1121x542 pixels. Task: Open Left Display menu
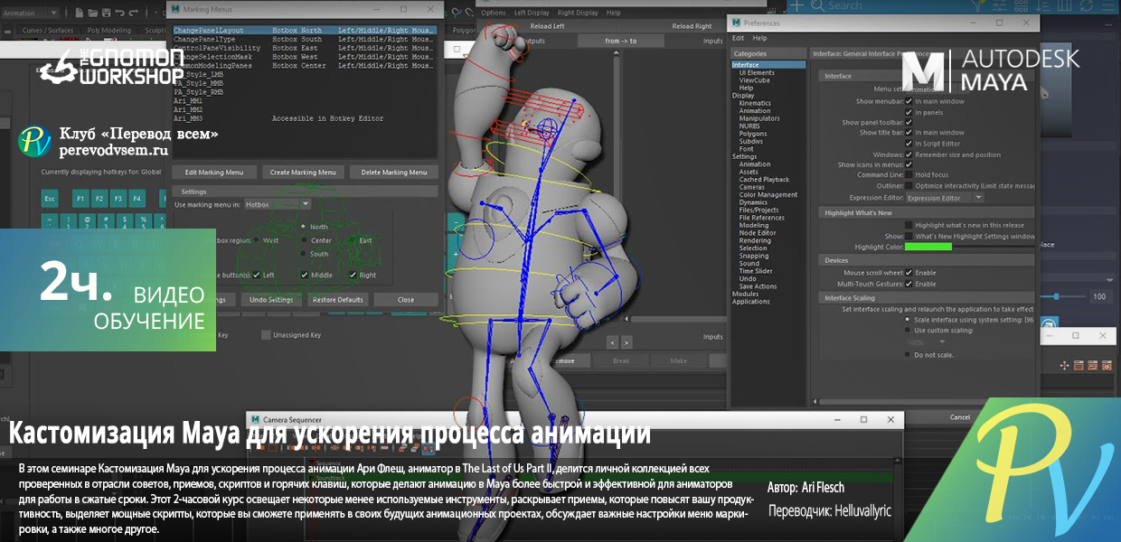tap(532, 13)
